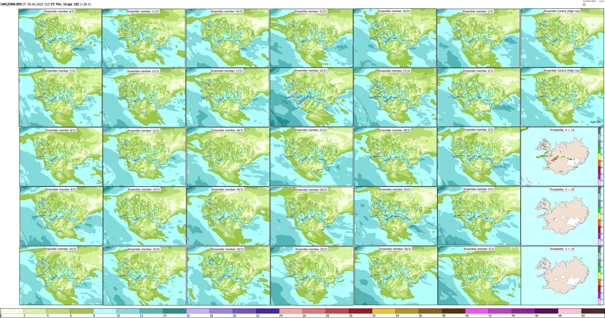Open the Ensemble member 19/31 map panel
The image size is (605, 318).
coord(228,216)
